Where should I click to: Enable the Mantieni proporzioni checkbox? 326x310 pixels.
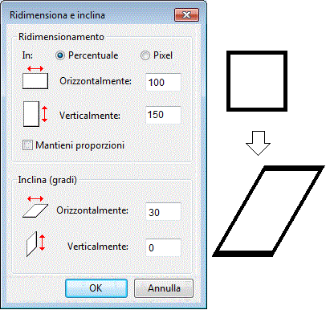pyautogui.click(x=27, y=145)
